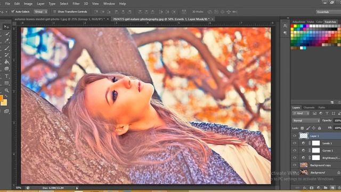Click the Quick Mask mode icon

[6, 111]
